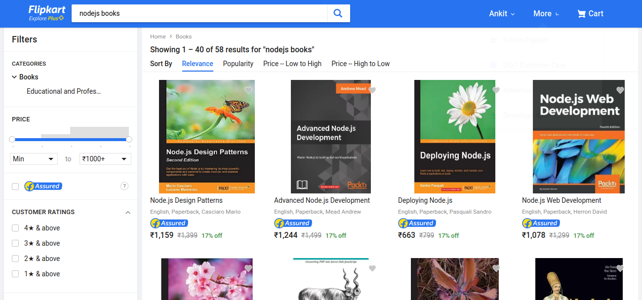642x300 pixels.
Task: Click Assured badge under Node.js Design Patterns
Action: [169, 223]
